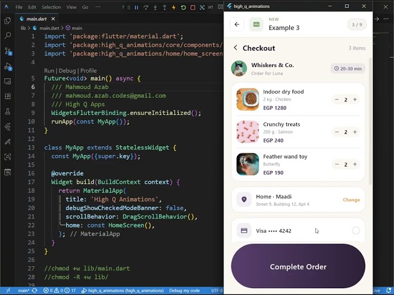Click the Run CodeLens link above main
The width and height of the screenshot is (394, 295).
tap(49, 71)
